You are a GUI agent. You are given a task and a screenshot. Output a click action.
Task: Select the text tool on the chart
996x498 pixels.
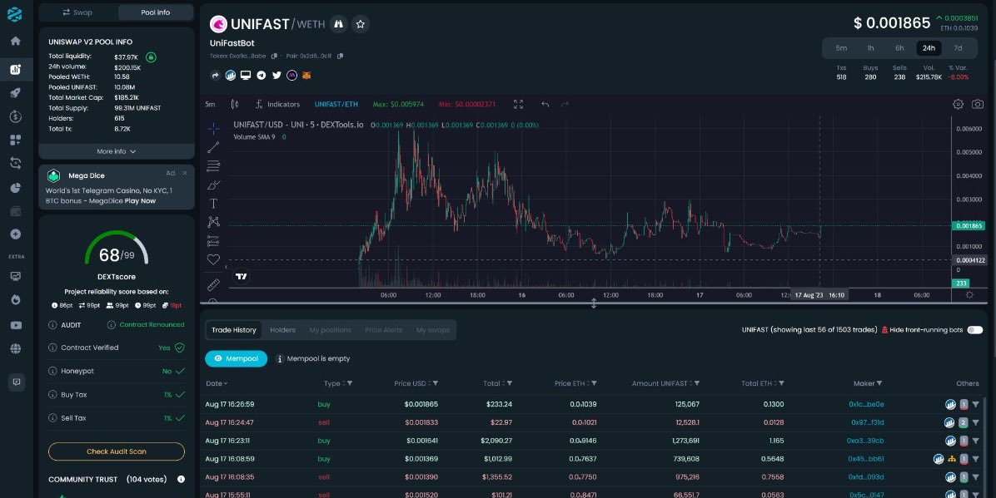pos(213,204)
